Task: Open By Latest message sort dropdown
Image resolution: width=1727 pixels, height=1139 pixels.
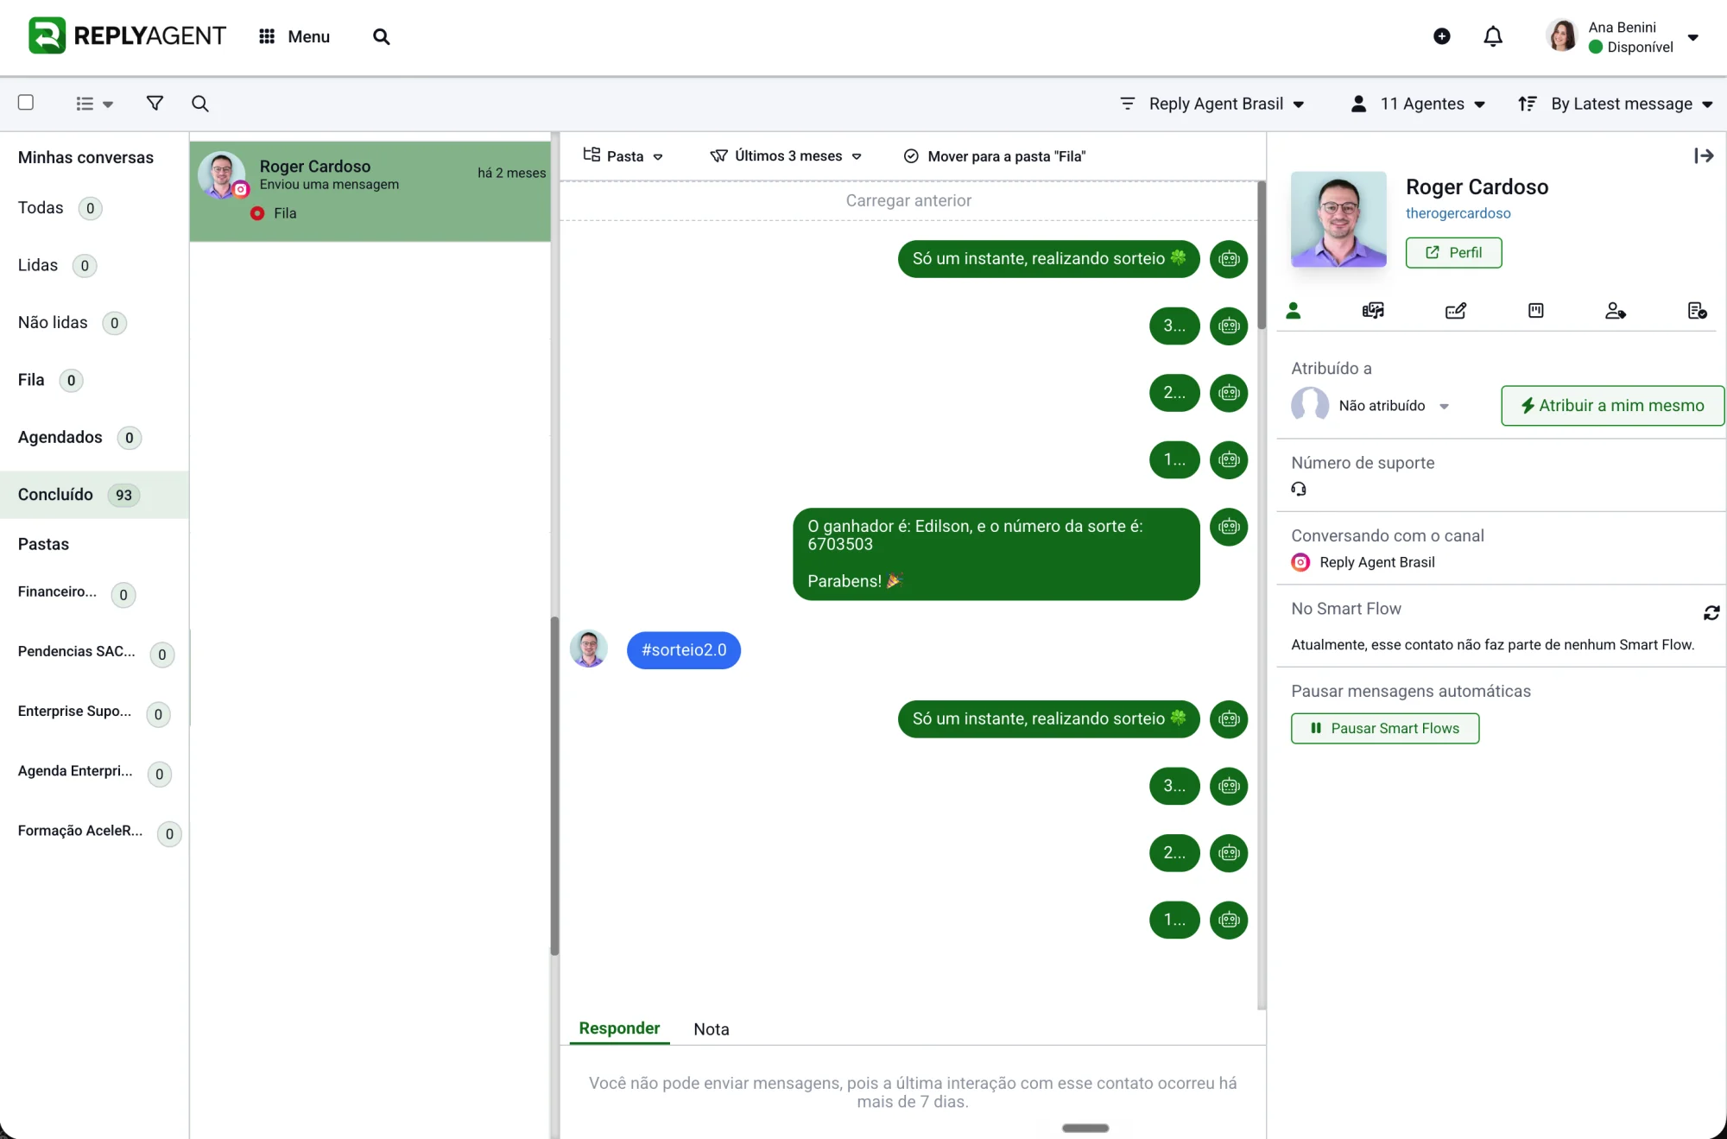Action: tap(1615, 104)
